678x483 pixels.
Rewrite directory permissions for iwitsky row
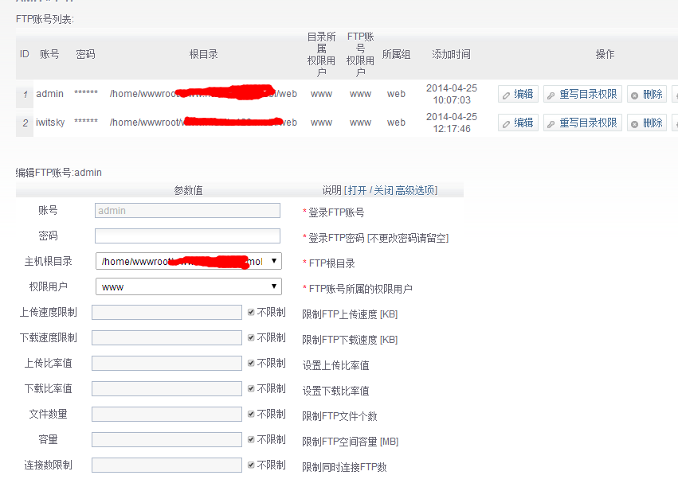pyautogui.click(x=582, y=123)
